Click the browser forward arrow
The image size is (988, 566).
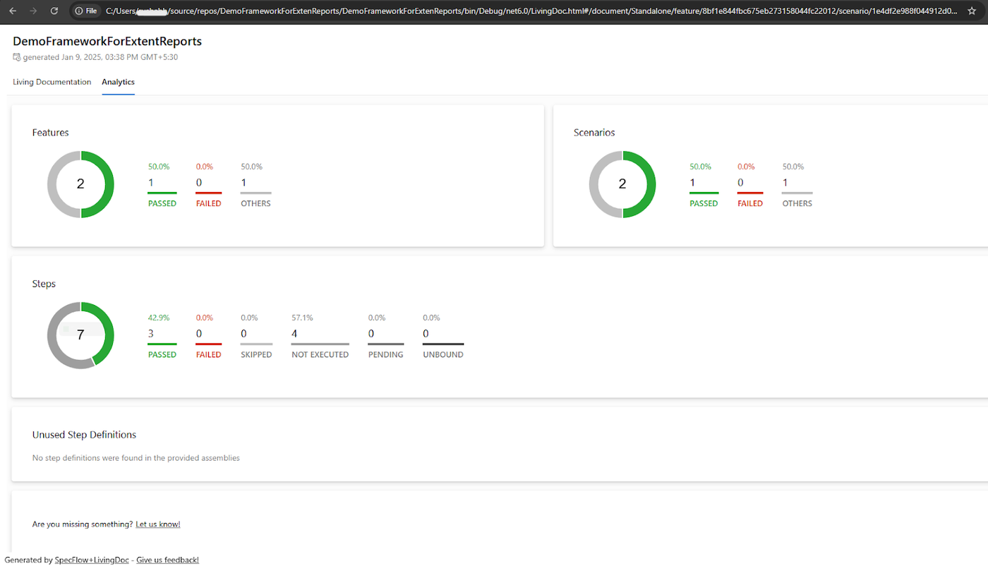33,11
